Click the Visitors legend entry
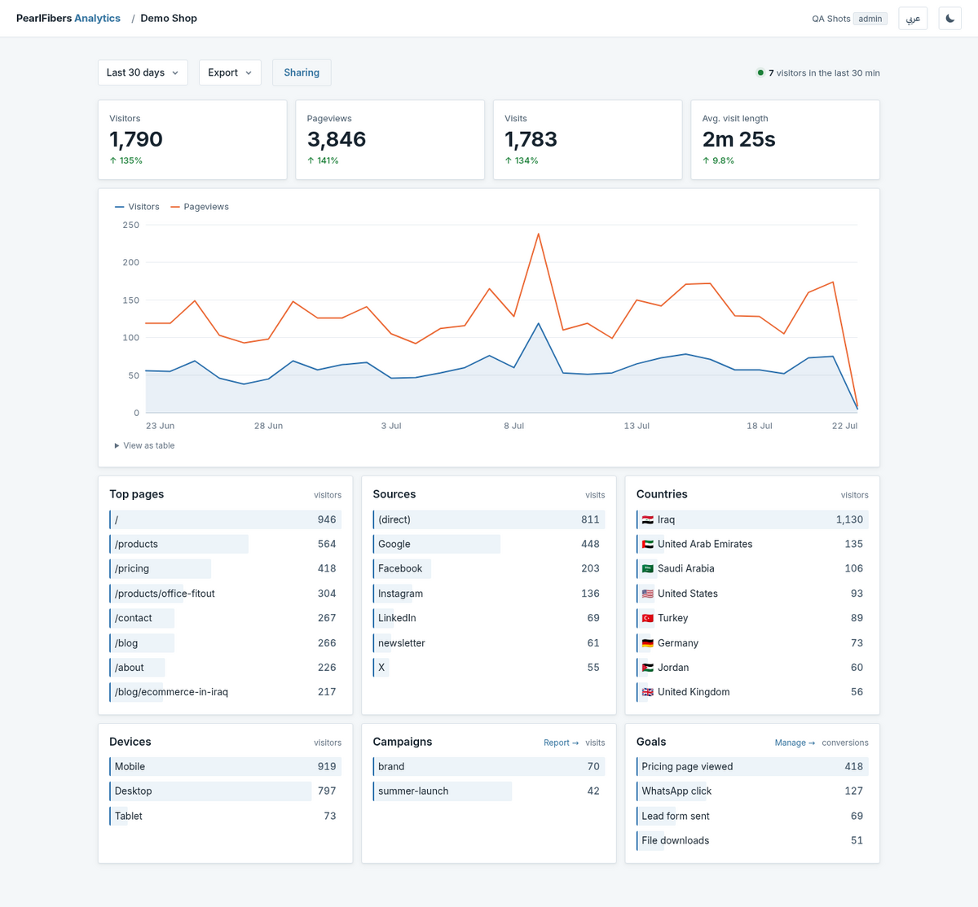The image size is (978, 907). (137, 207)
